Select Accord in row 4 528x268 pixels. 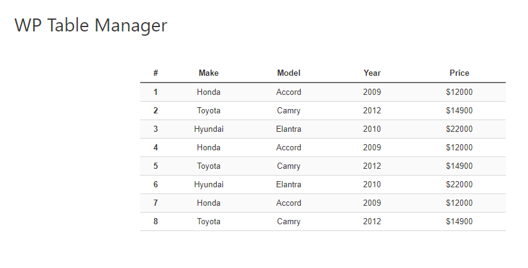coord(288,147)
